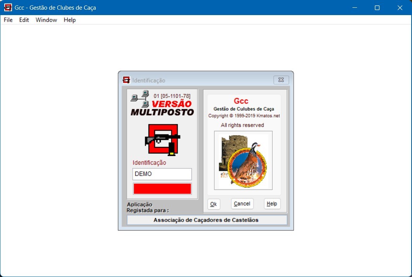Click the Help button in dialog
This screenshot has height=277, width=412.
click(x=272, y=204)
